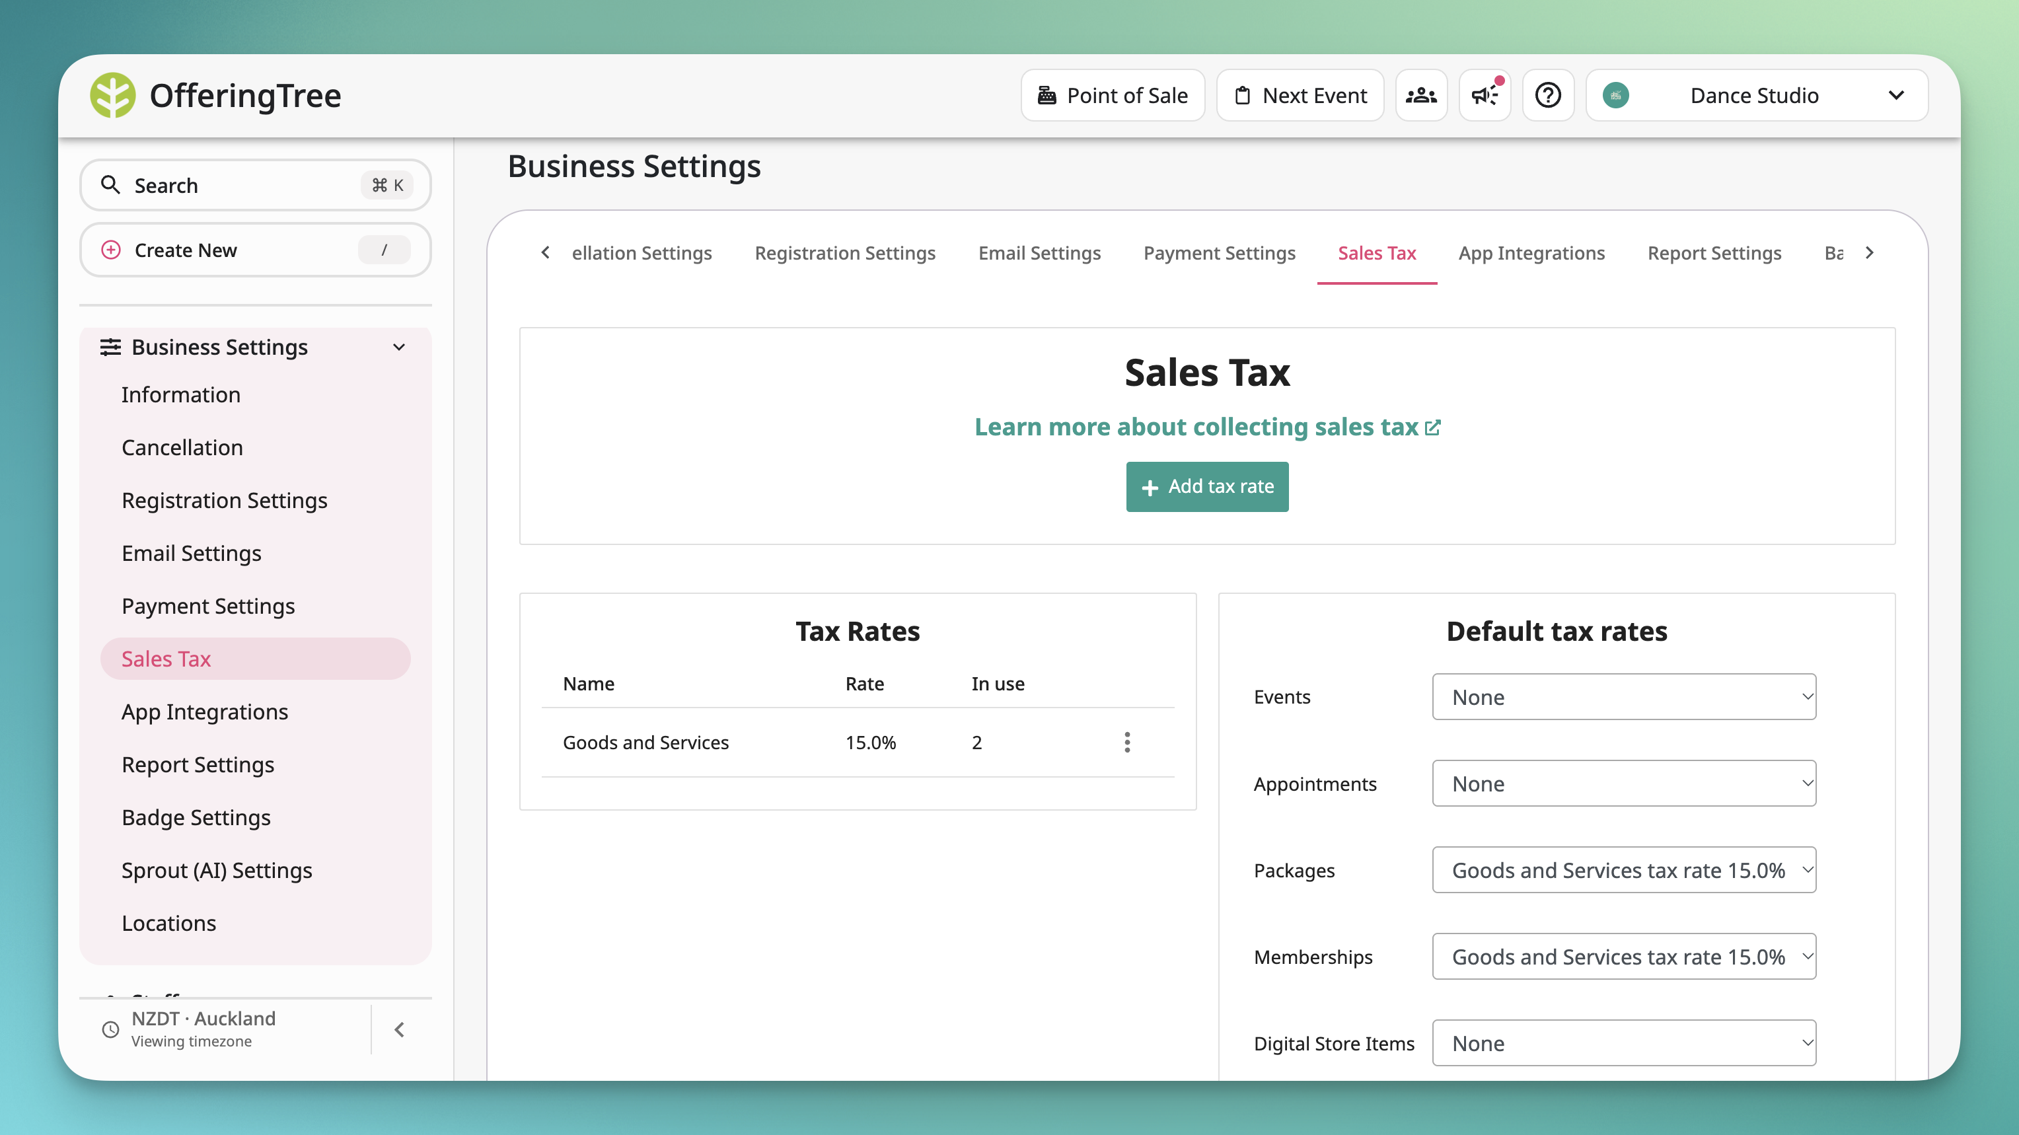Open the Dance Studio account dropdown
Image resolution: width=2019 pixels, height=1135 pixels.
click(1757, 96)
